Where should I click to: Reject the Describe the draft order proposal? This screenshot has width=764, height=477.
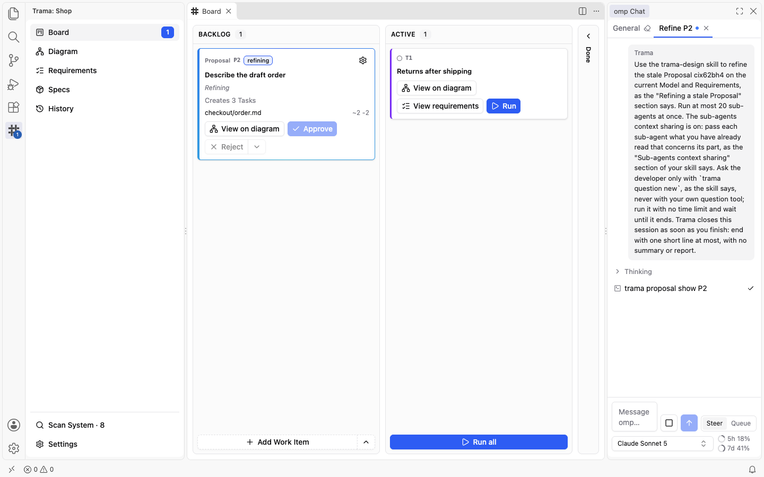click(227, 147)
